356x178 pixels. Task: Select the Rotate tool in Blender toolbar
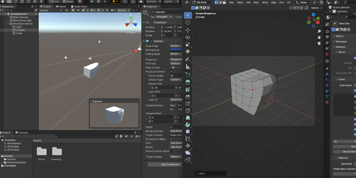[187, 37]
